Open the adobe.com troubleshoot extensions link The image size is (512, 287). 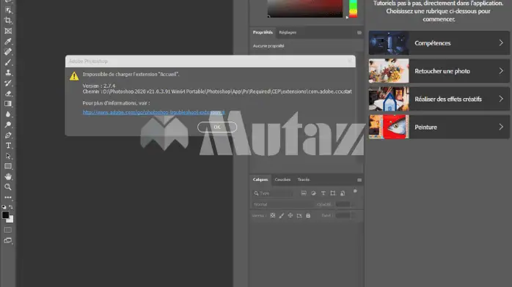153,112
